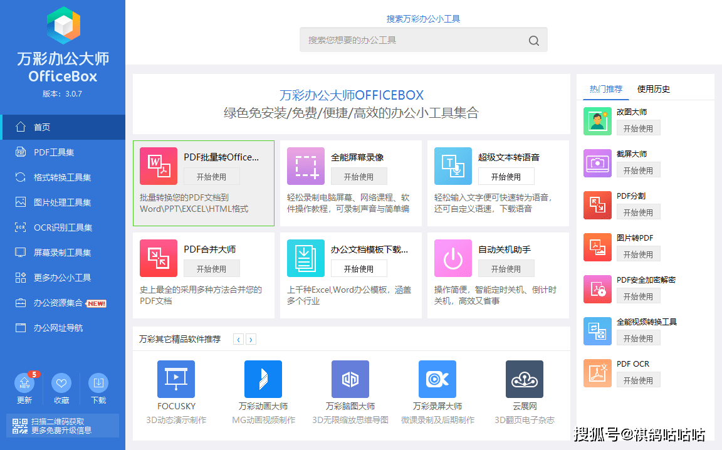This screenshot has width=722, height=450.
Task: Switch to the 使用历史 tab
Action: [x=653, y=89]
